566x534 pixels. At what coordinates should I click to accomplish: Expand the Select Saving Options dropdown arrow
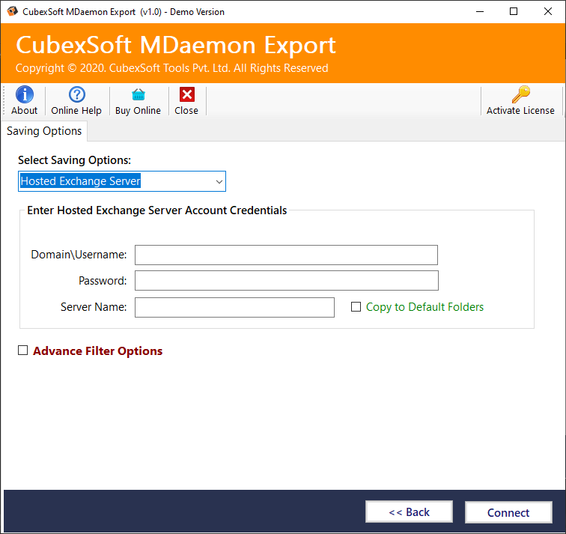(x=219, y=181)
